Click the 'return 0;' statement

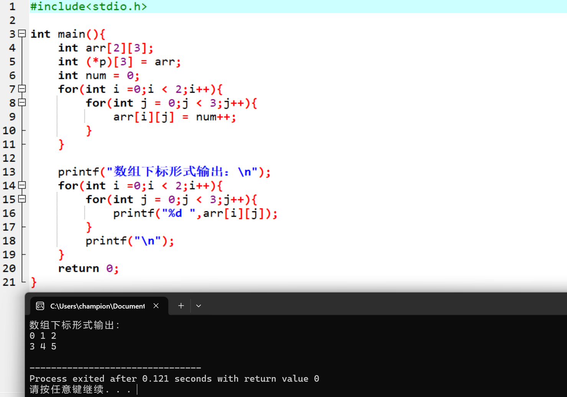89,268
